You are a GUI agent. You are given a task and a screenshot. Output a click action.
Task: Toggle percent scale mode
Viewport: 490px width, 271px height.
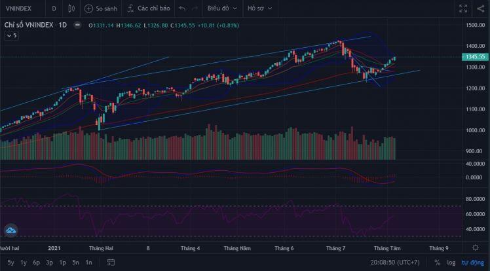437,262
